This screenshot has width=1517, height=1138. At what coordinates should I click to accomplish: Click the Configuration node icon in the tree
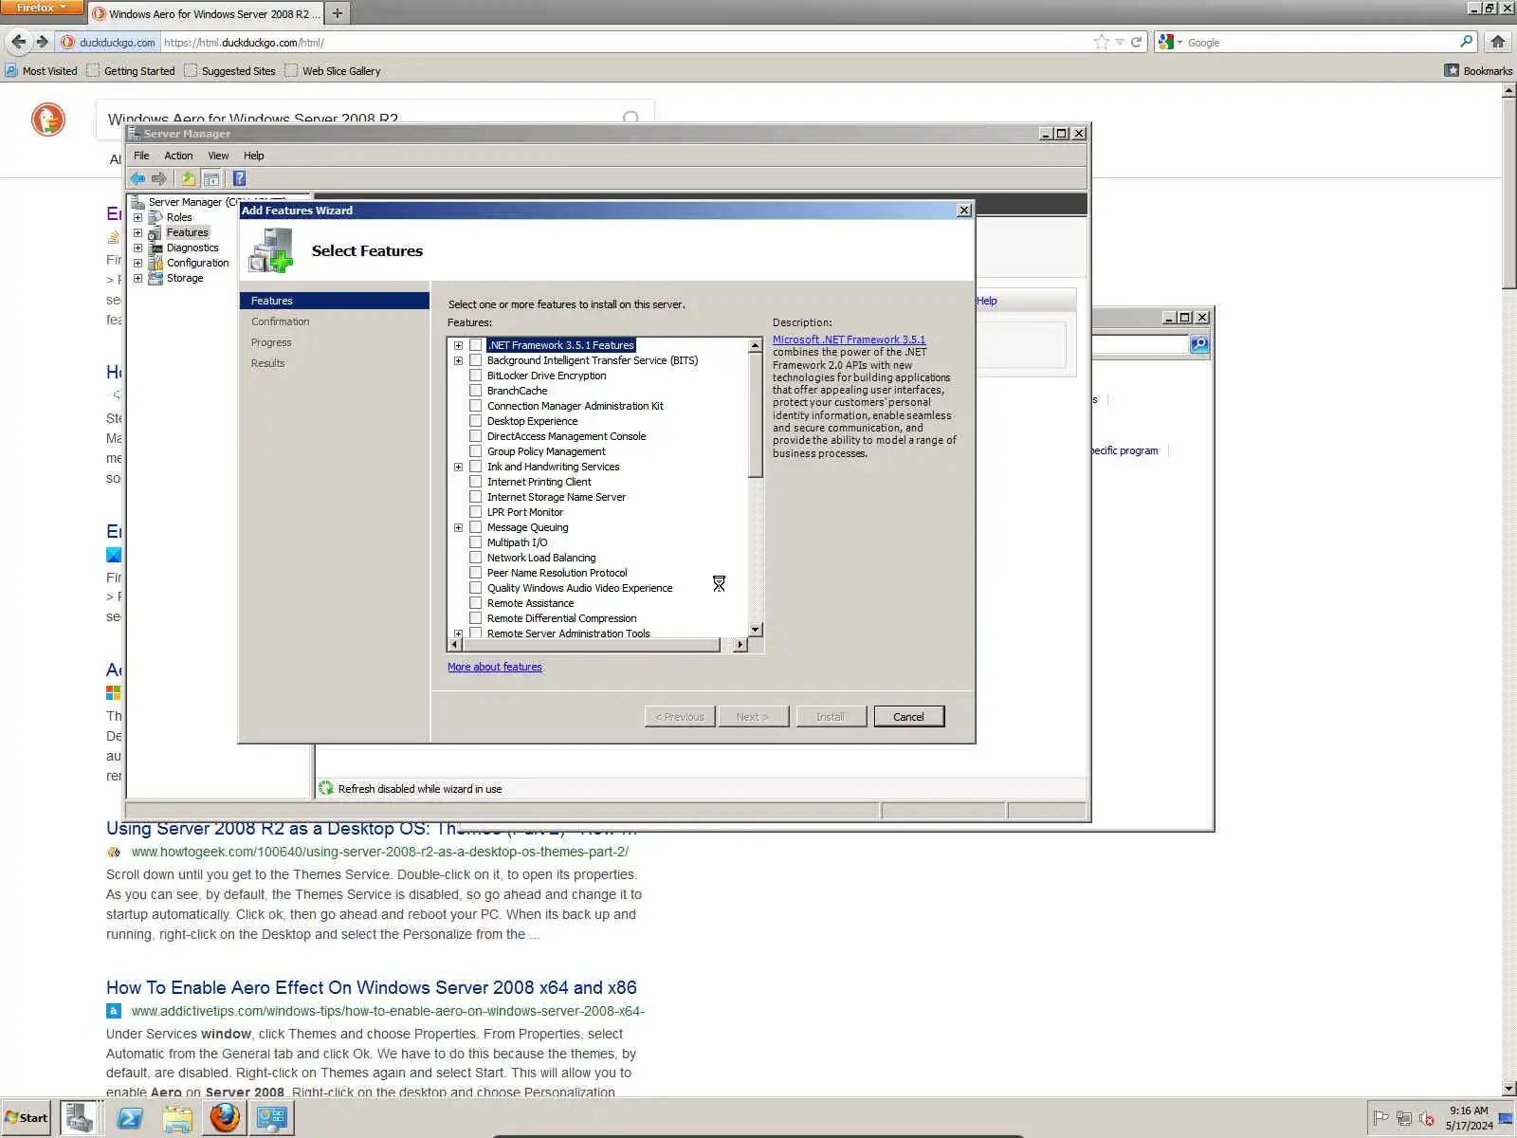pyautogui.click(x=155, y=263)
